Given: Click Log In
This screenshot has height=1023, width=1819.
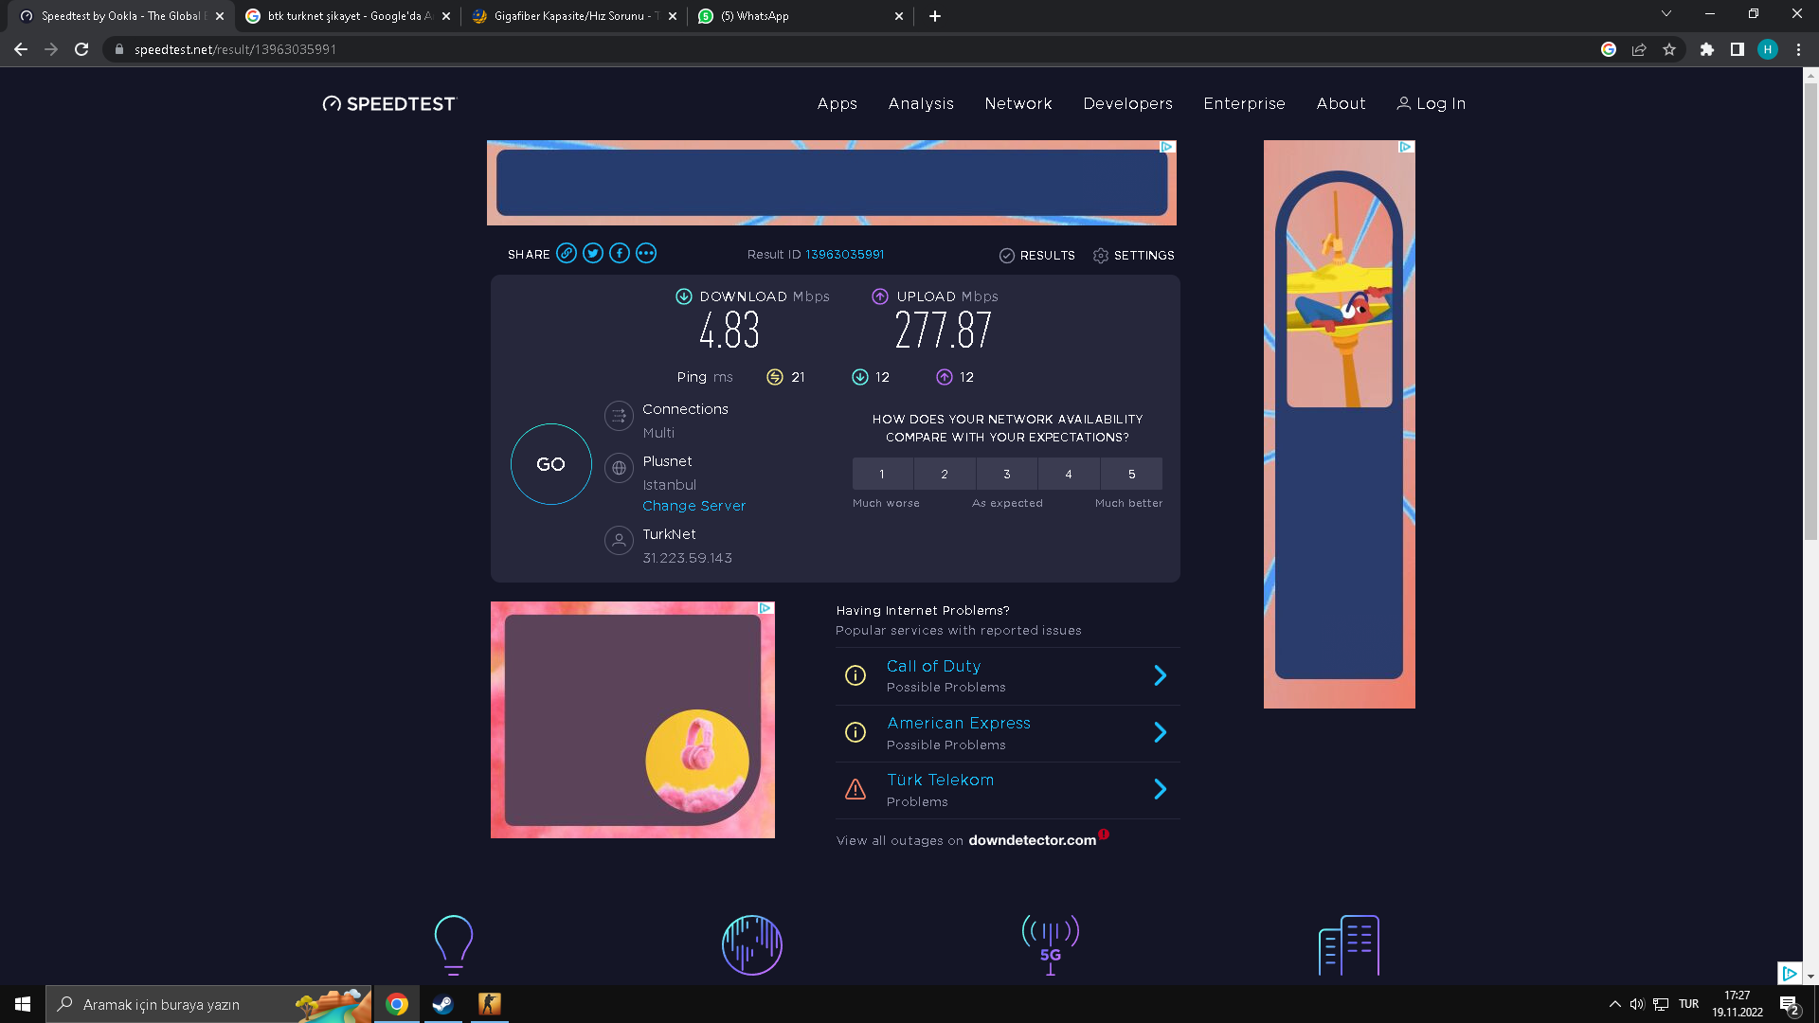Looking at the screenshot, I should 1432,104.
